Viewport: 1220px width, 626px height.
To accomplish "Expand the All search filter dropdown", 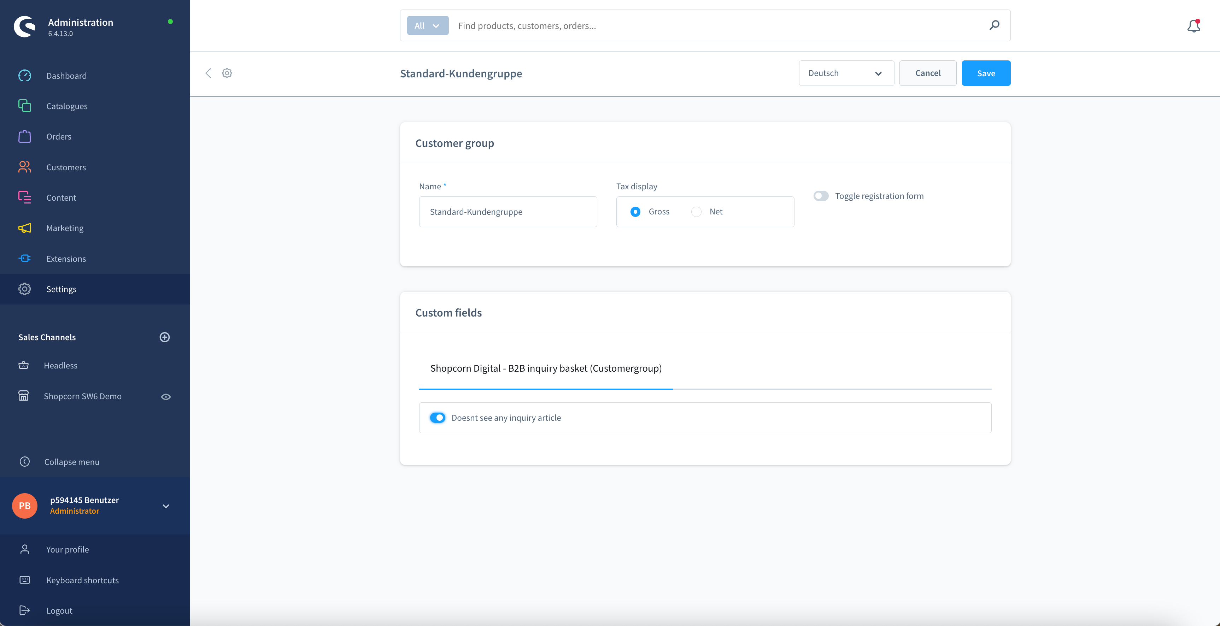I will (427, 25).
